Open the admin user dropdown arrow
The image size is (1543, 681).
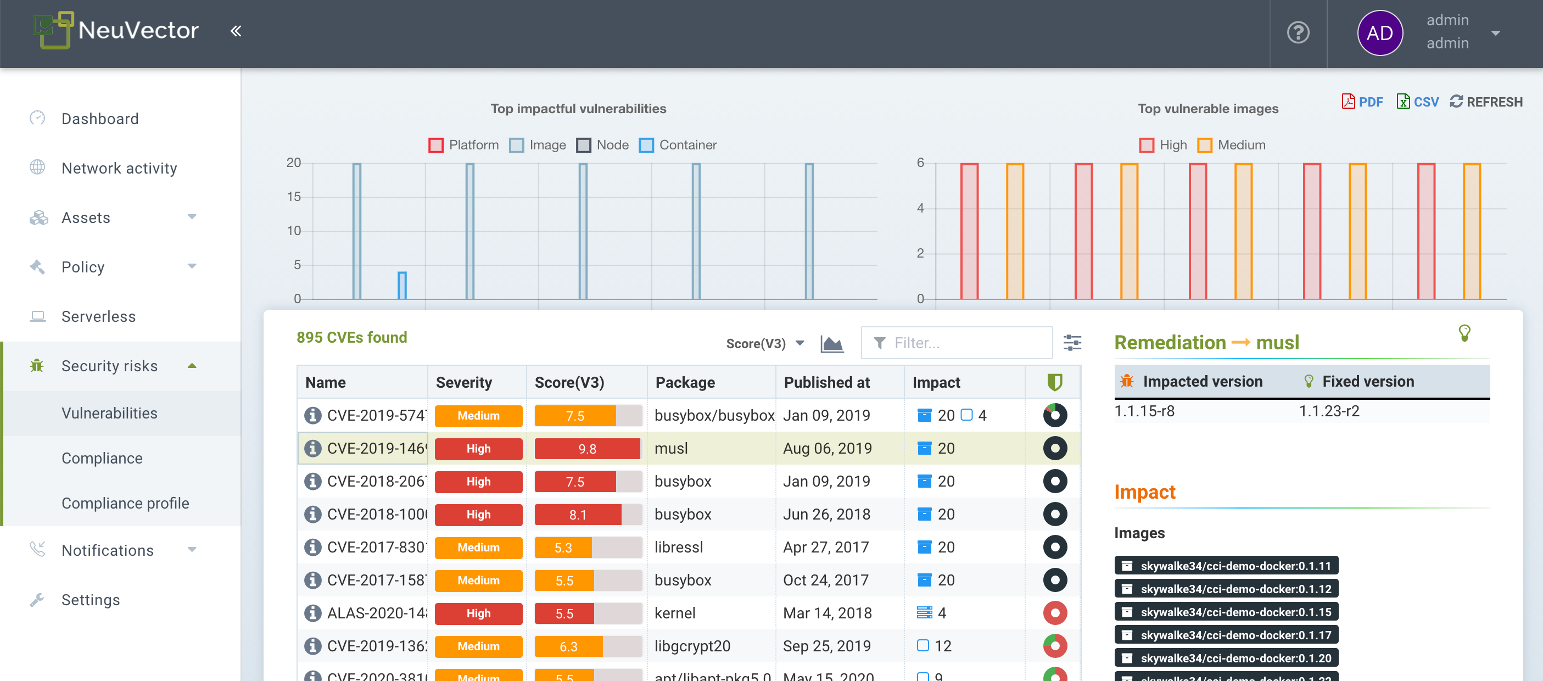(1495, 33)
